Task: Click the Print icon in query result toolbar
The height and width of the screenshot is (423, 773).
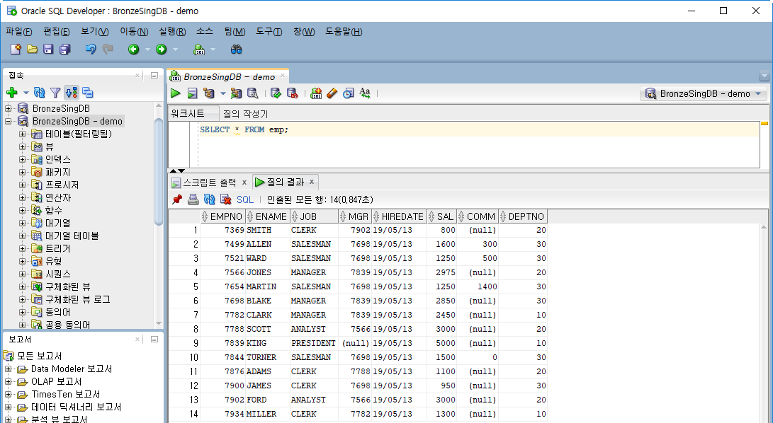Action: [193, 199]
